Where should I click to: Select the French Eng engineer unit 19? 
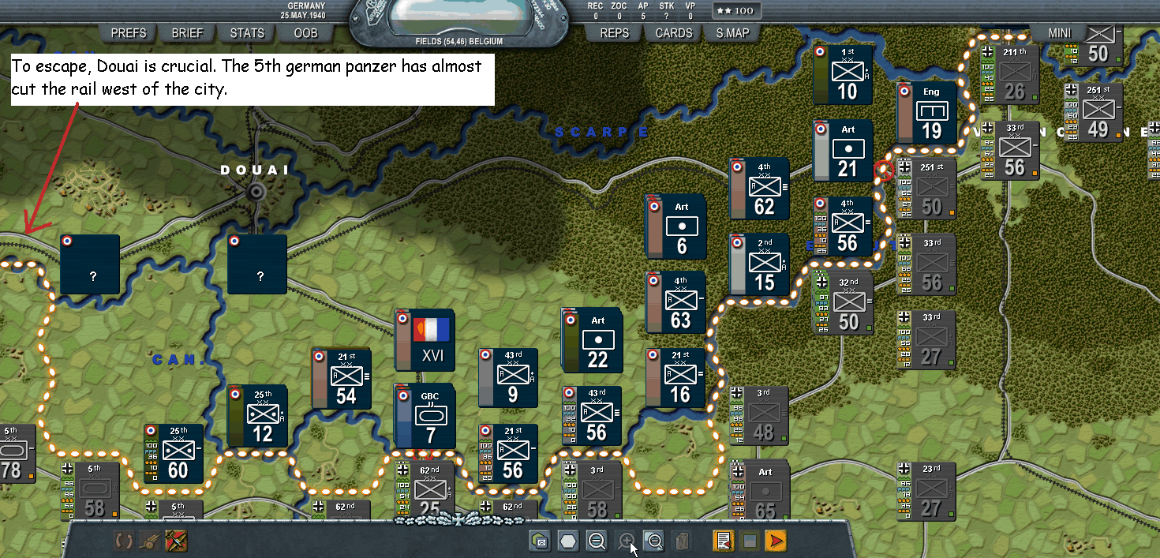point(927,113)
